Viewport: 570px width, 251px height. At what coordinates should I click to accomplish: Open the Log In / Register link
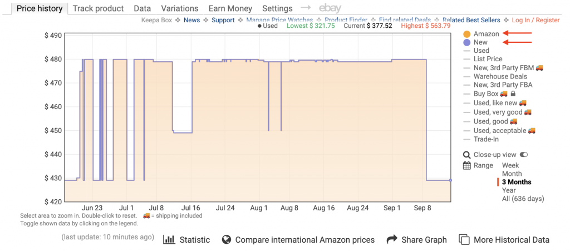[535, 20]
